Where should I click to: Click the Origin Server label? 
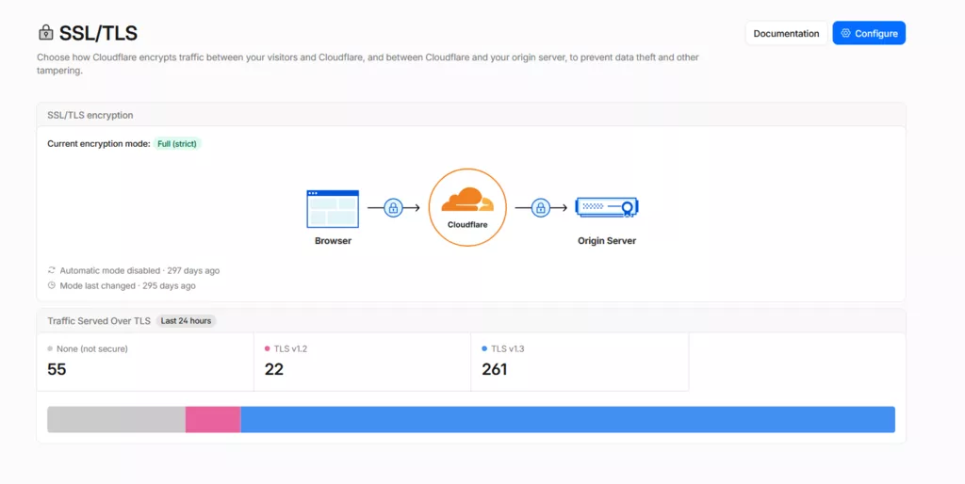(607, 240)
